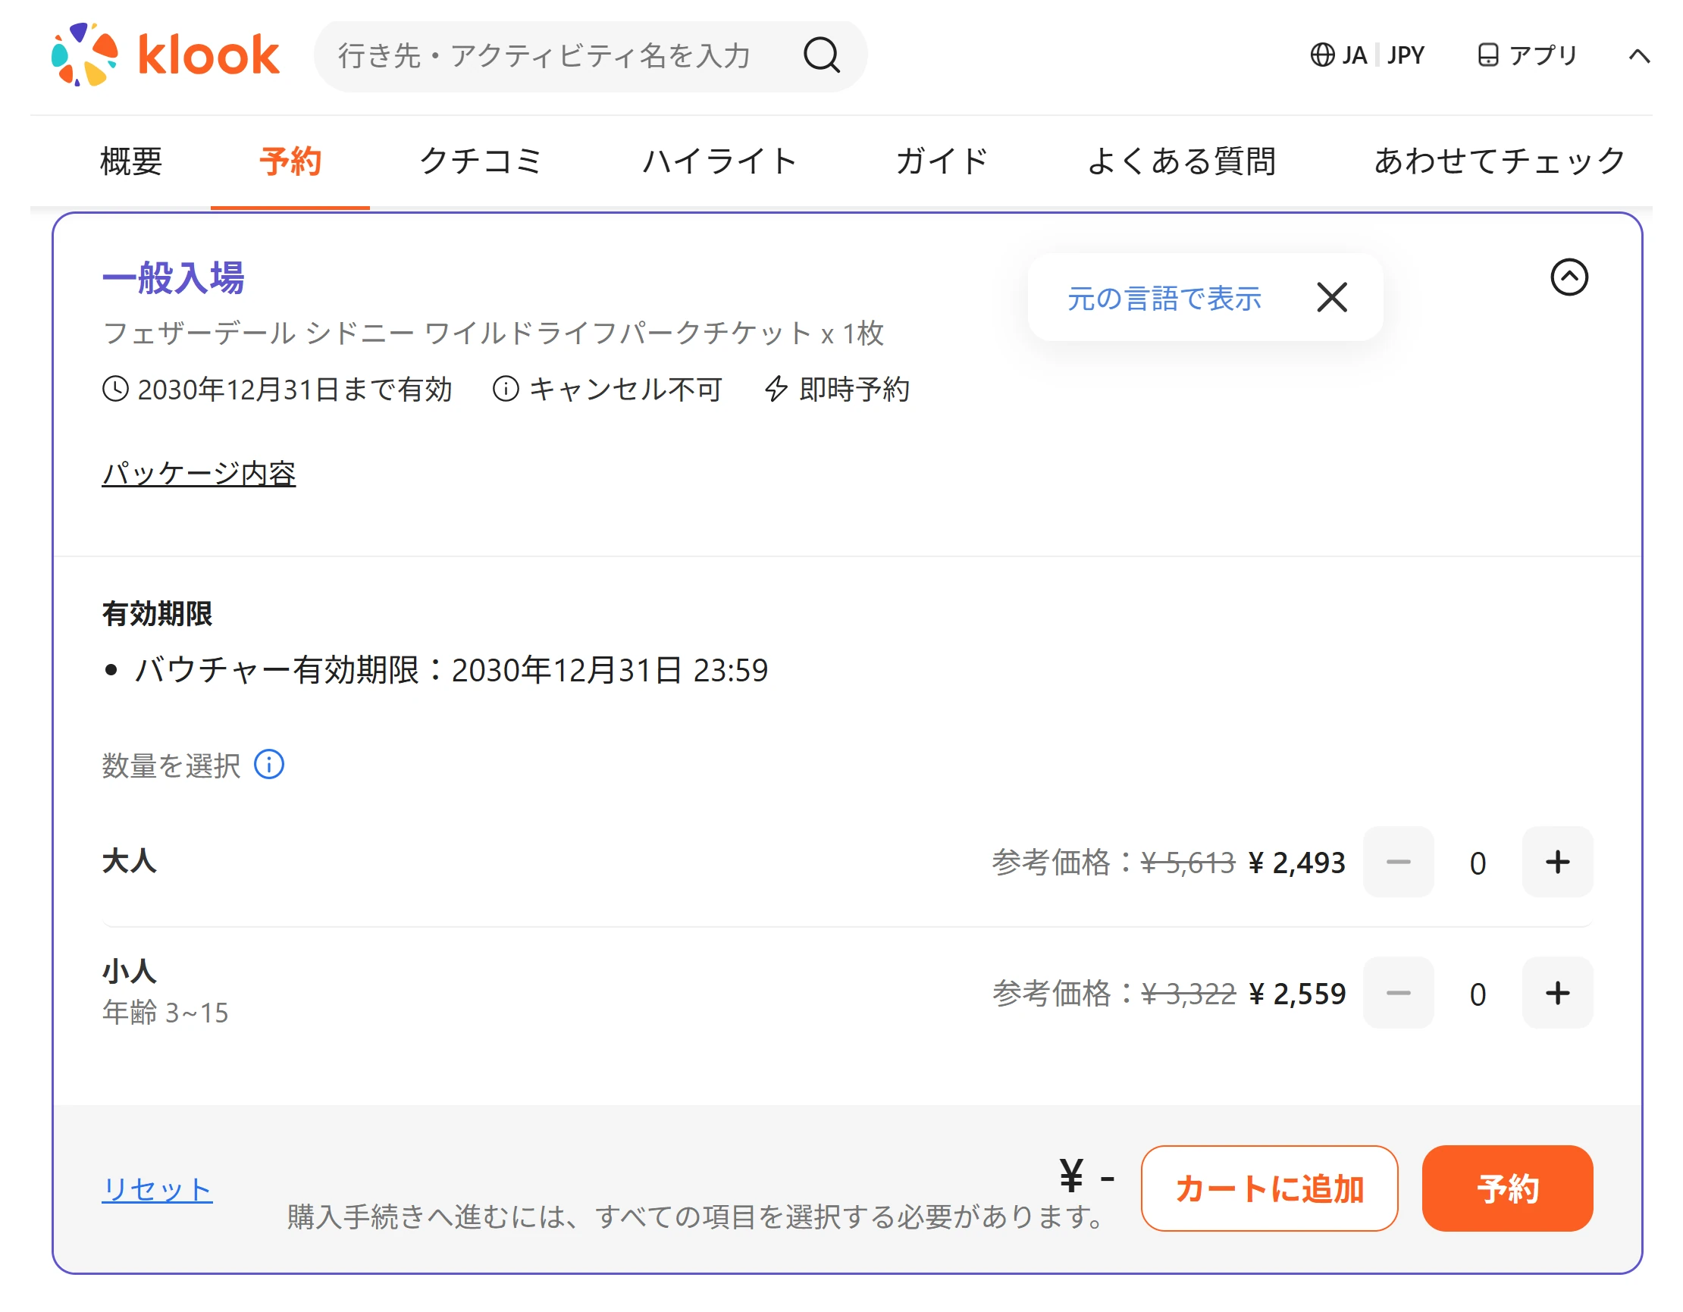The height and width of the screenshot is (1312, 1683).
Task: Click the 年齢 3~15 label
Action: tap(165, 1013)
